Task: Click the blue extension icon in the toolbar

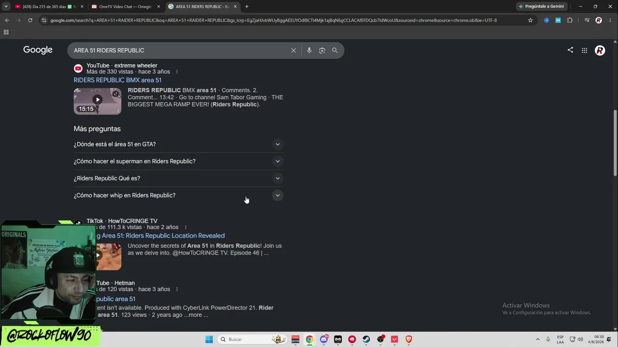Action: coord(547,20)
